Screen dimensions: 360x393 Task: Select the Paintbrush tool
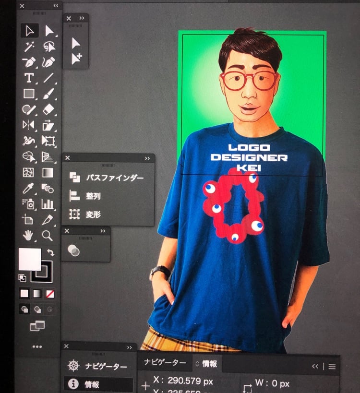[x=48, y=94]
